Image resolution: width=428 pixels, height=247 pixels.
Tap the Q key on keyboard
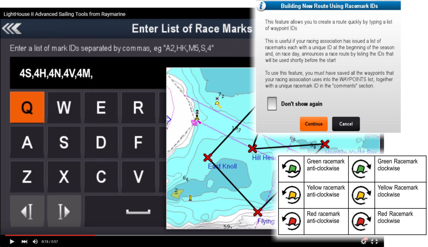(27, 107)
